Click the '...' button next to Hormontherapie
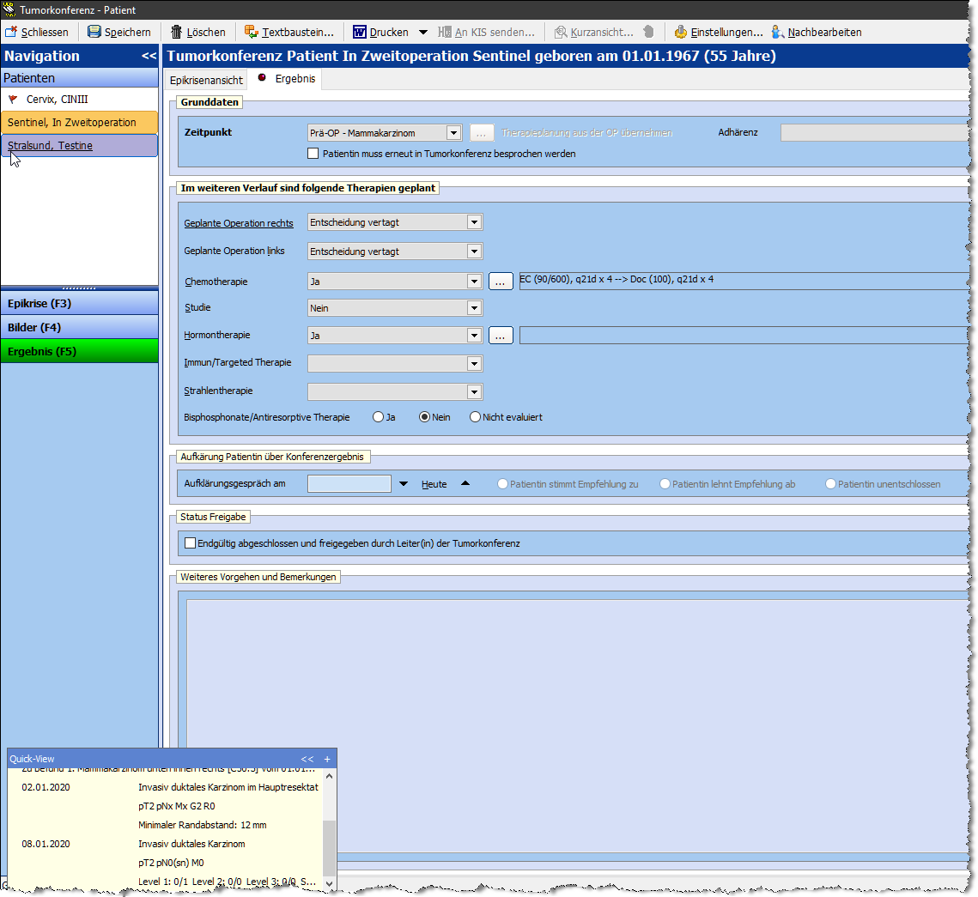This screenshot has width=978, height=897. point(501,336)
